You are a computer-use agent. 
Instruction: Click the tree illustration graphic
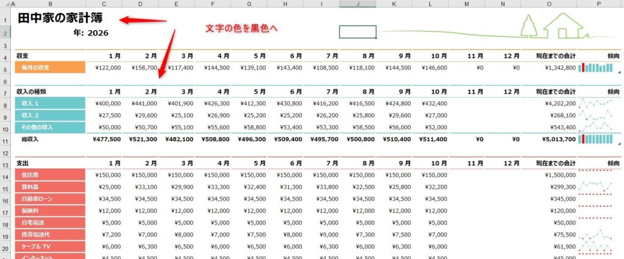click(528, 26)
